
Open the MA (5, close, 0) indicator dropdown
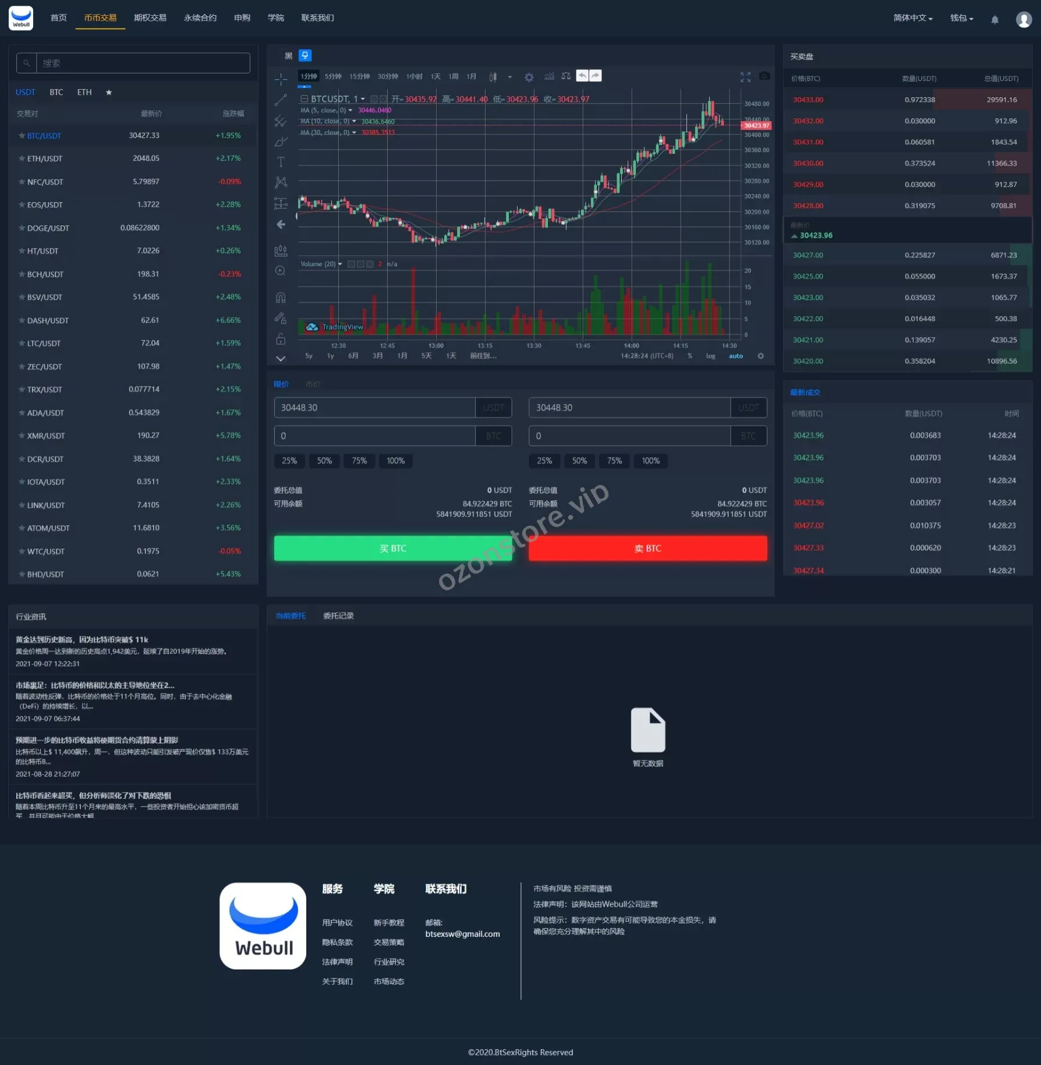coord(350,110)
